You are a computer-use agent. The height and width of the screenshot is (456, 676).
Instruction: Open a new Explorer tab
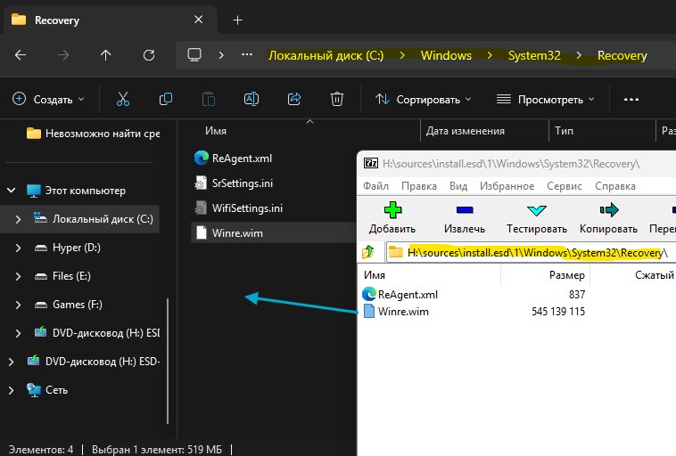(x=237, y=20)
